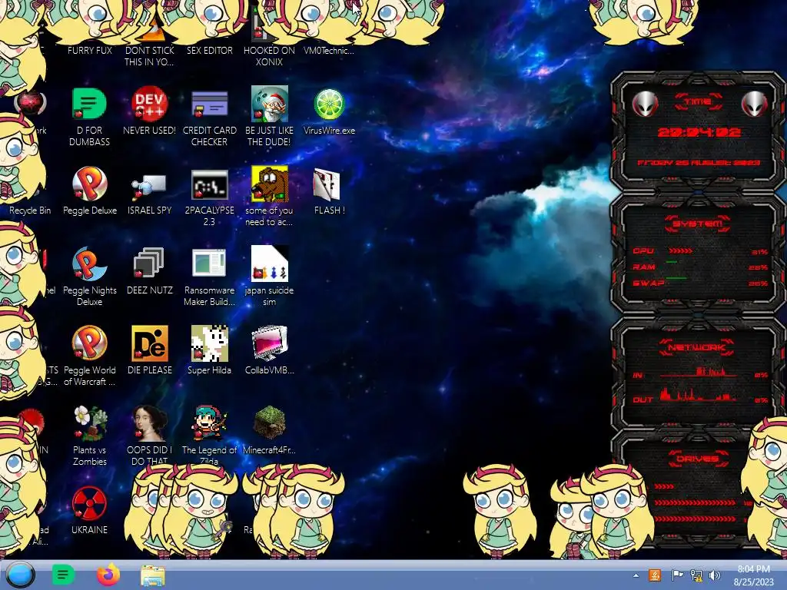Open the Windows Start orb

(20, 575)
